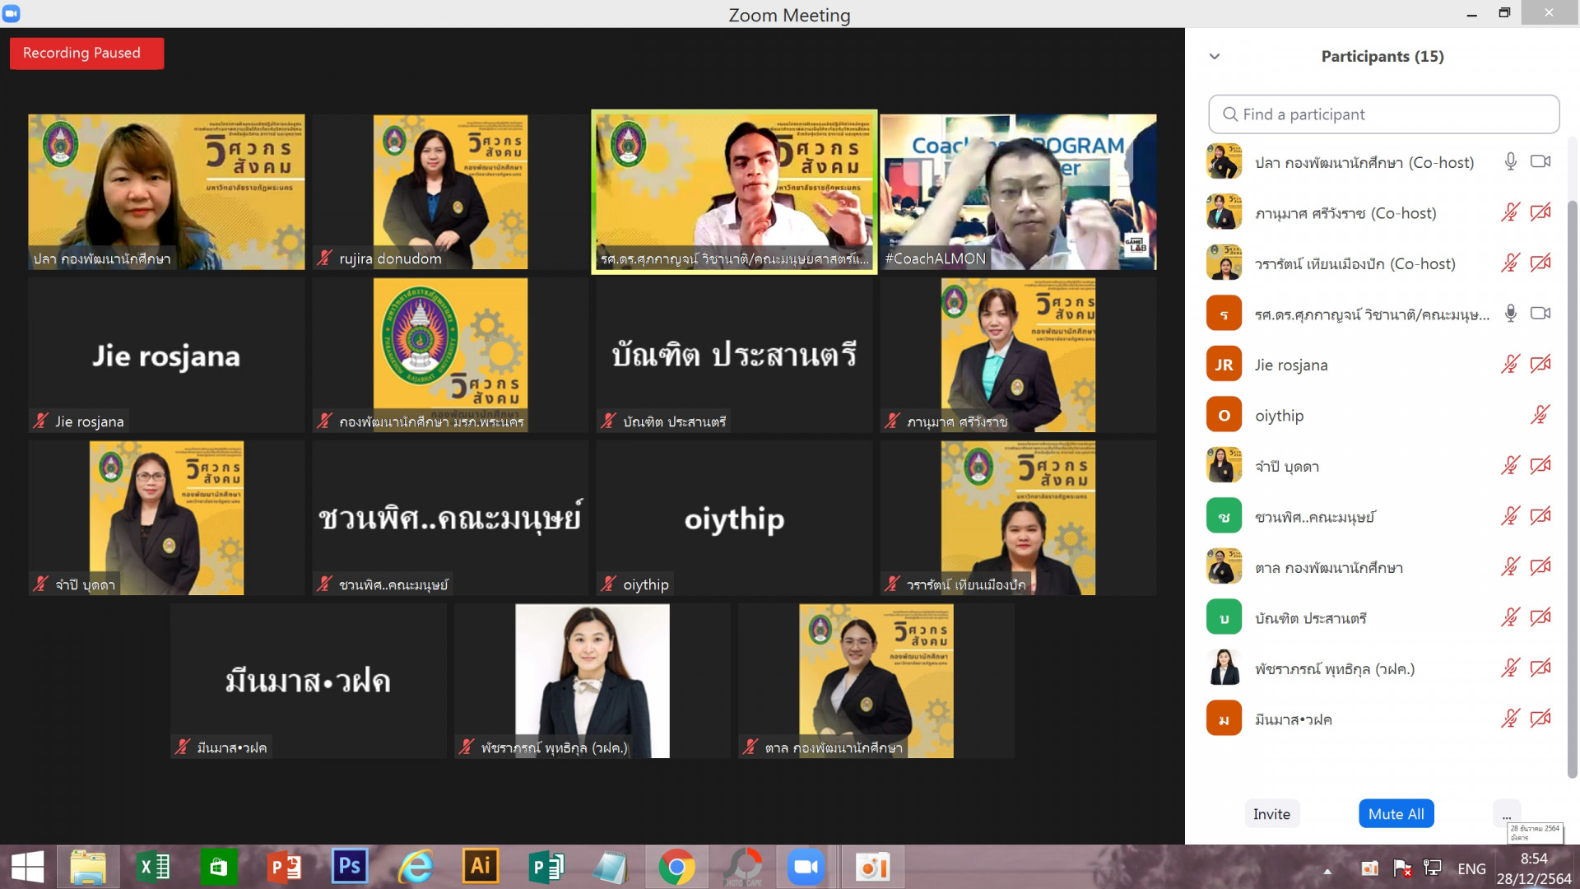Collapse participants panel with chevron
Screen dimensions: 1580x889
1215,57
